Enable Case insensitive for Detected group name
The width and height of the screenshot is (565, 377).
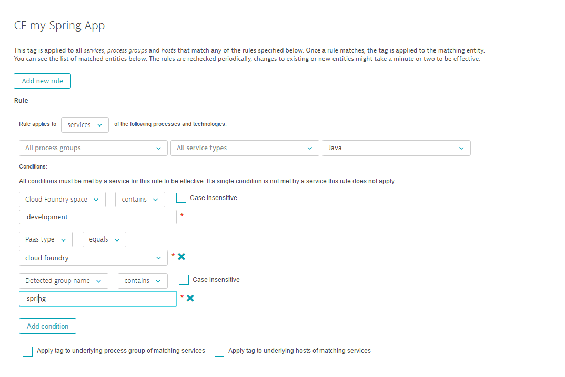click(184, 279)
